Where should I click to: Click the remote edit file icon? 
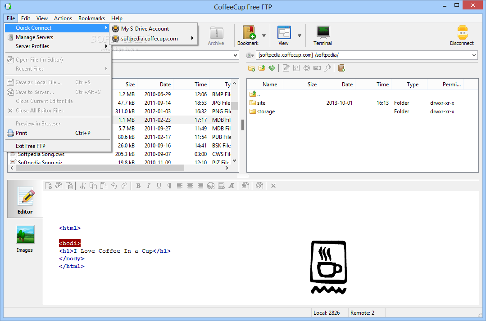click(x=286, y=68)
